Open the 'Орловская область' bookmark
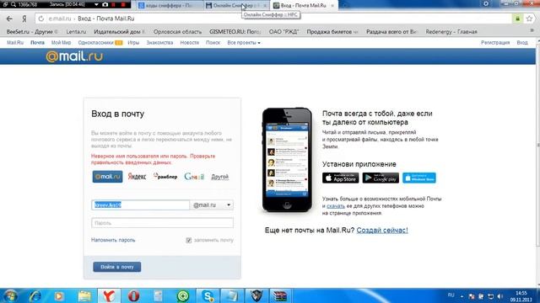 [x=177, y=32]
